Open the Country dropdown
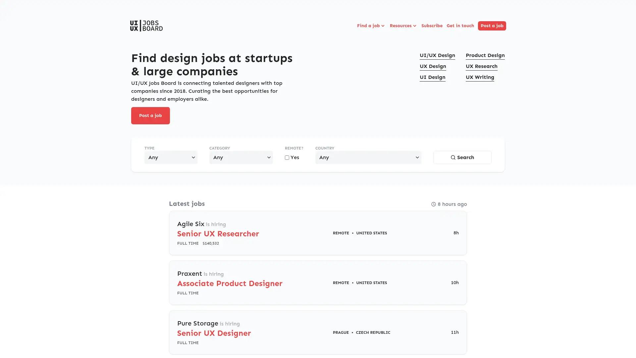Screen dimensions: 636x358 [x=368, y=157]
